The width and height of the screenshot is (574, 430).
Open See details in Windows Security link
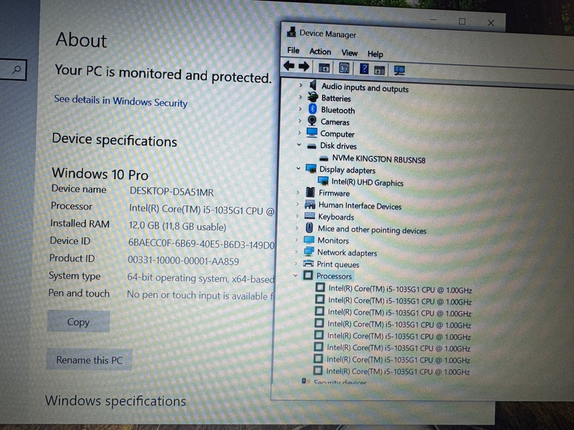[x=121, y=101]
